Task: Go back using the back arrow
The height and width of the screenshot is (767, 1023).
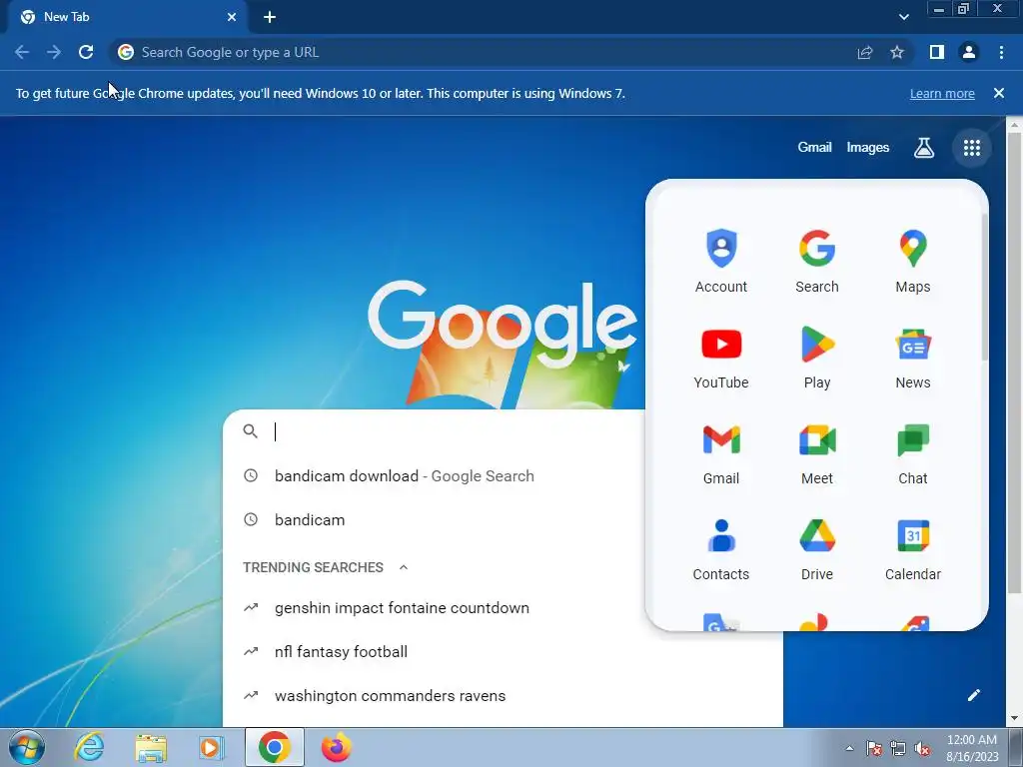Action: click(x=22, y=52)
